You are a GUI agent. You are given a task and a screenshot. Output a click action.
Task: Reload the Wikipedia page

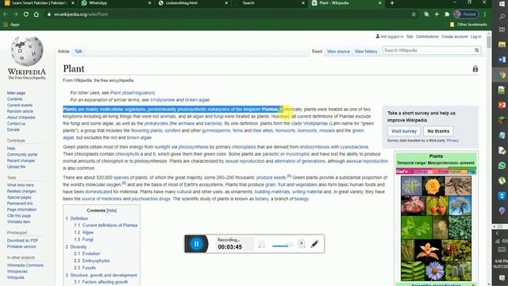coord(26,14)
